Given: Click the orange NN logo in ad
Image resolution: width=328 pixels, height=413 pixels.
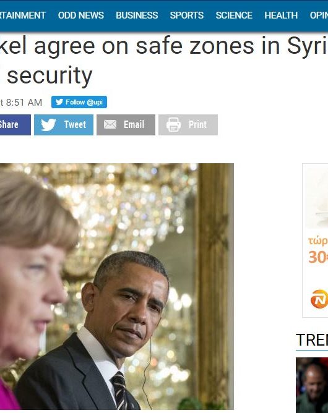Looking at the screenshot, I should (319, 299).
